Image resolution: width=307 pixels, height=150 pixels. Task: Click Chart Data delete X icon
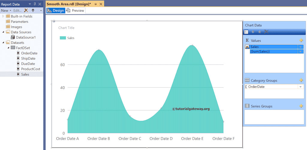(x=266, y=32)
